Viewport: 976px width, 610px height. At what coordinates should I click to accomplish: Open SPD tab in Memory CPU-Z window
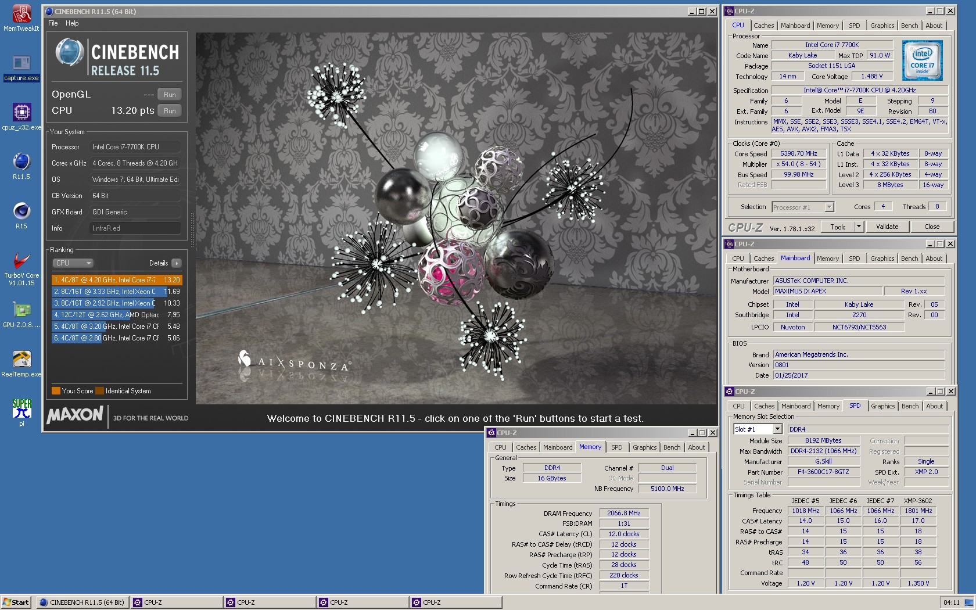(616, 447)
